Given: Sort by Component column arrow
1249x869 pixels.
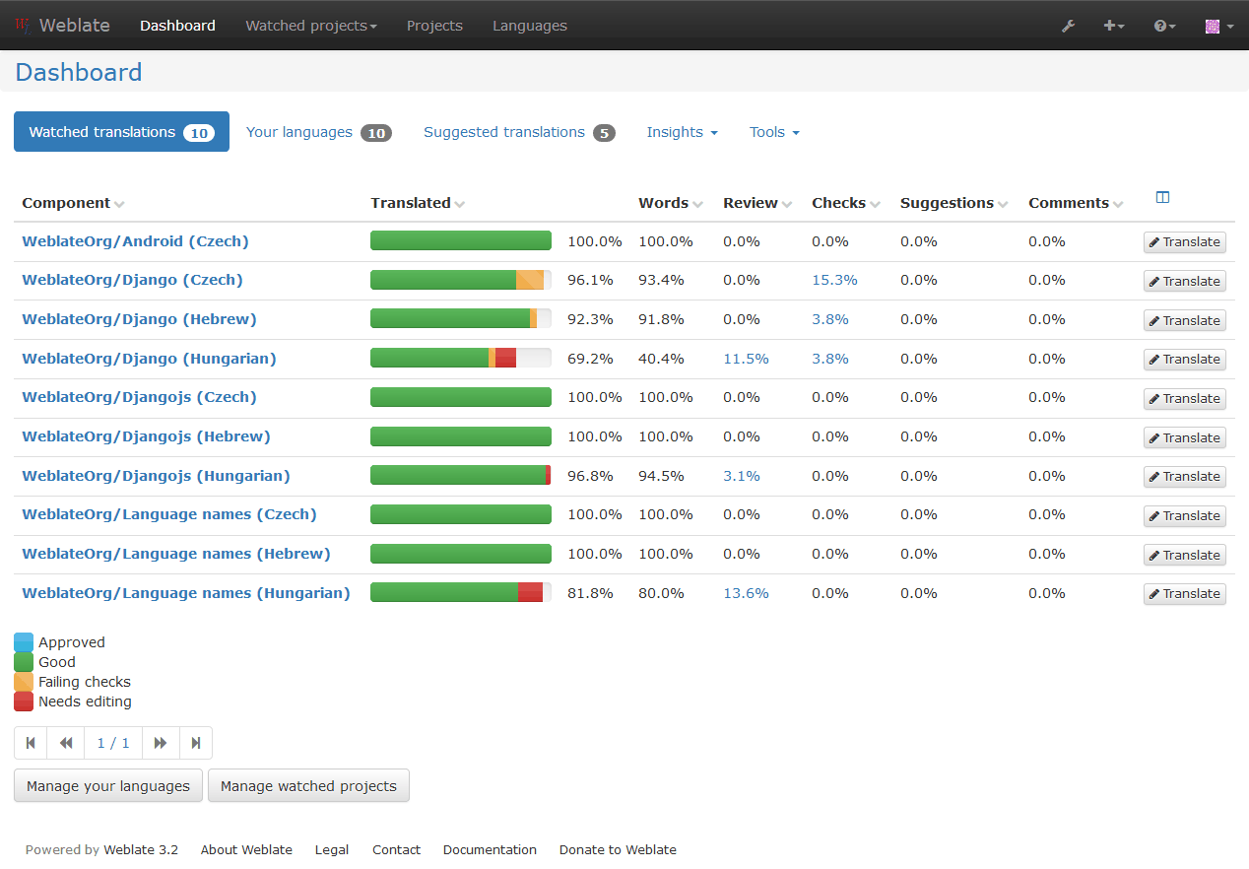Looking at the screenshot, I should pyautogui.click(x=119, y=204).
